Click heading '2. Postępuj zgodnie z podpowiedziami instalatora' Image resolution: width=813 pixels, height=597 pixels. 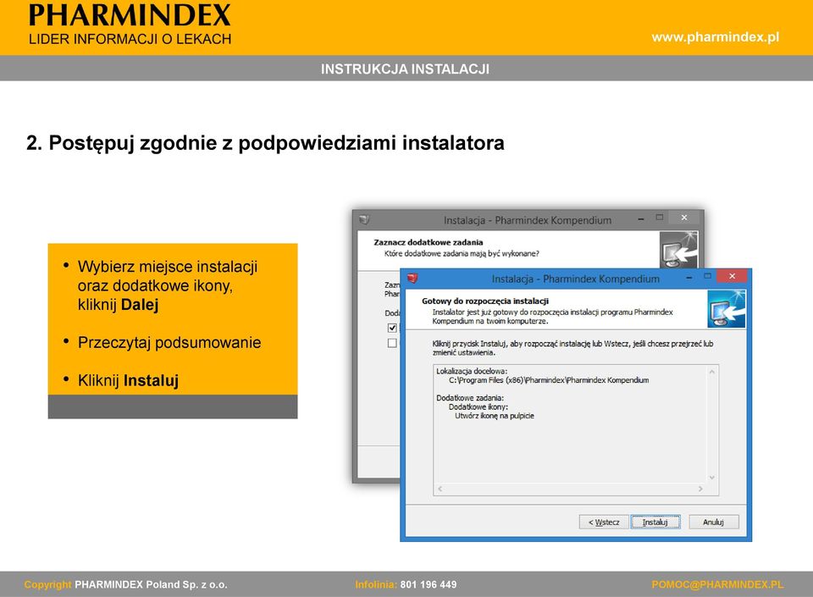pyautogui.click(x=265, y=143)
